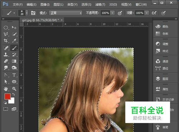This screenshot has height=132, width=179.
Task: Select the Zoom tool
Action: (14, 89)
